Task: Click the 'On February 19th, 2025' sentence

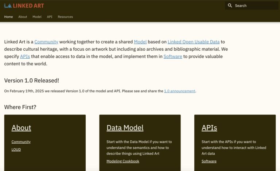Action: 100,91
